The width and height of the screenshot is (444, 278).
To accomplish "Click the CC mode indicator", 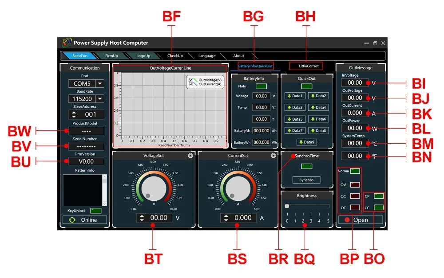I will click(379, 208).
